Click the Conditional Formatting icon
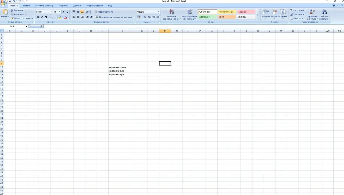The width and height of the screenshot is (344, 195). pyautogui.click(x=171, y=12)
